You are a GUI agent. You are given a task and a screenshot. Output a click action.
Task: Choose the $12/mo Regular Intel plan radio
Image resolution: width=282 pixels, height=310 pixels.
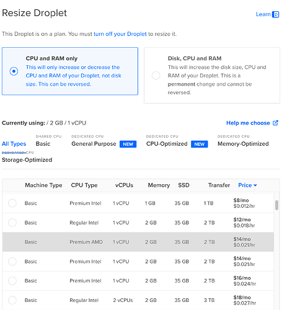[x=12, y=223]
